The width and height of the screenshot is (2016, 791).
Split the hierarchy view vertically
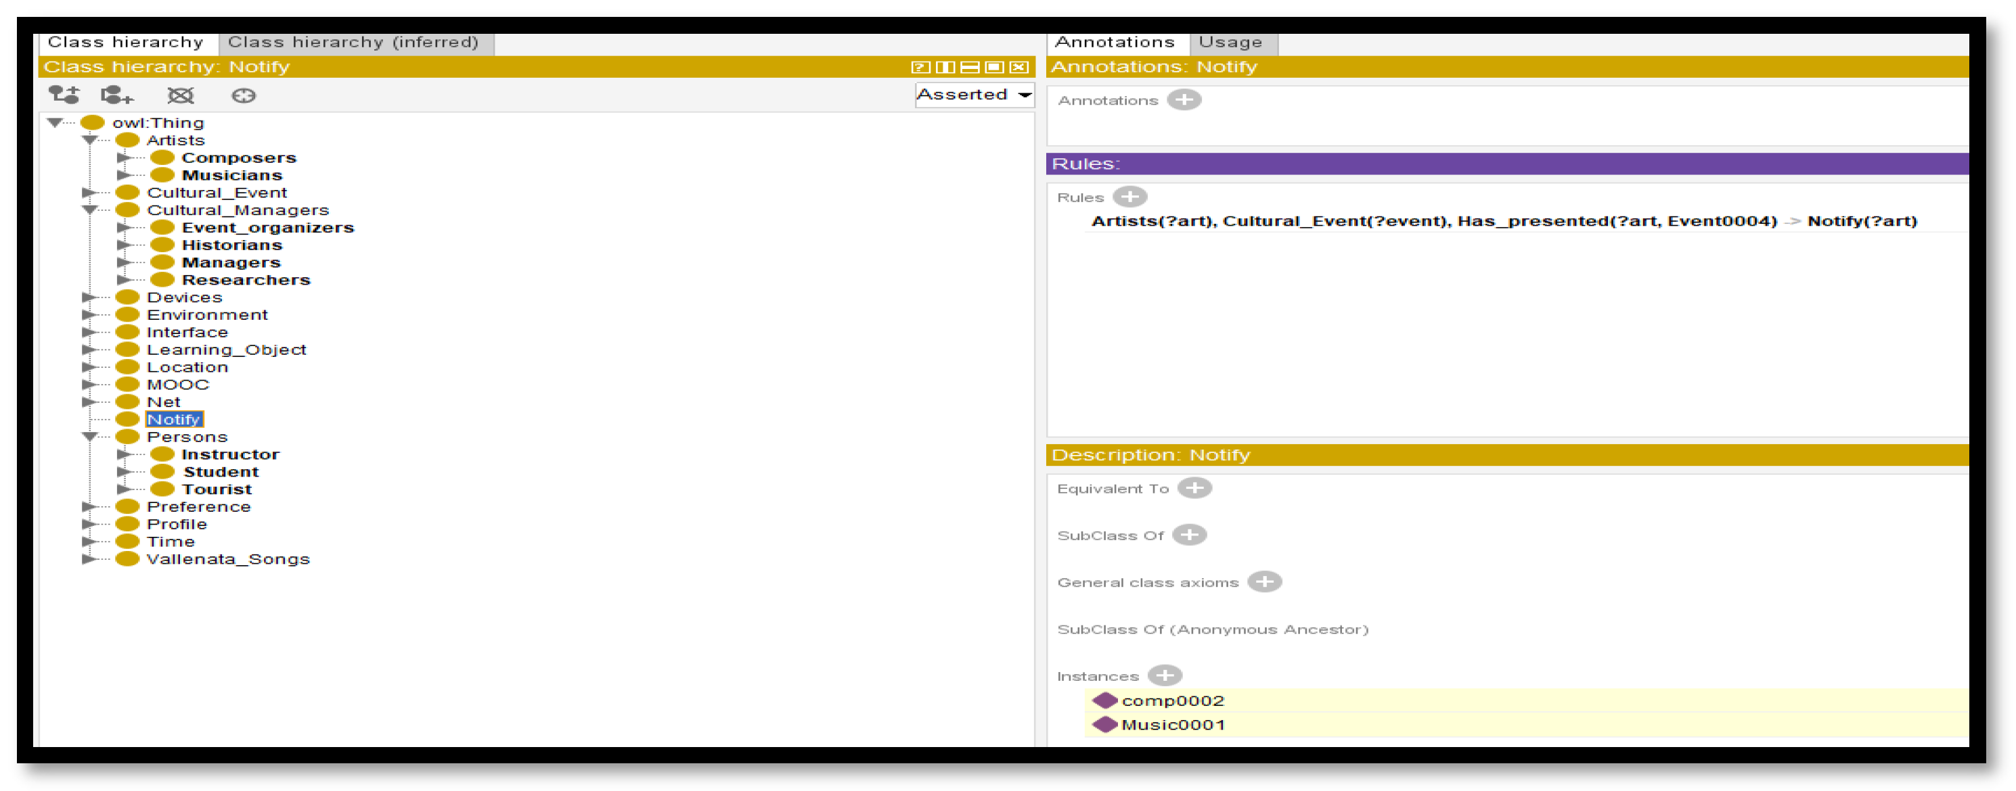pyautogui.click(x=945, y=67)
